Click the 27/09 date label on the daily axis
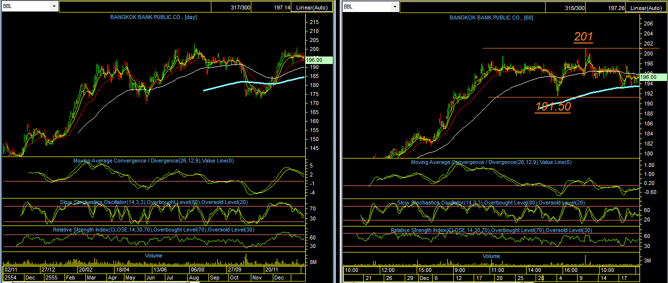This screenshot has height=283, width=668. click(x=235, y=269)
